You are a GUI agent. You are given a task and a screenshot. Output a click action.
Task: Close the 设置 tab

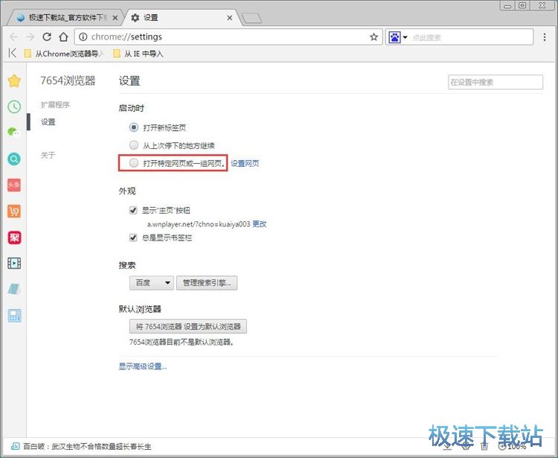coord(230,18)
